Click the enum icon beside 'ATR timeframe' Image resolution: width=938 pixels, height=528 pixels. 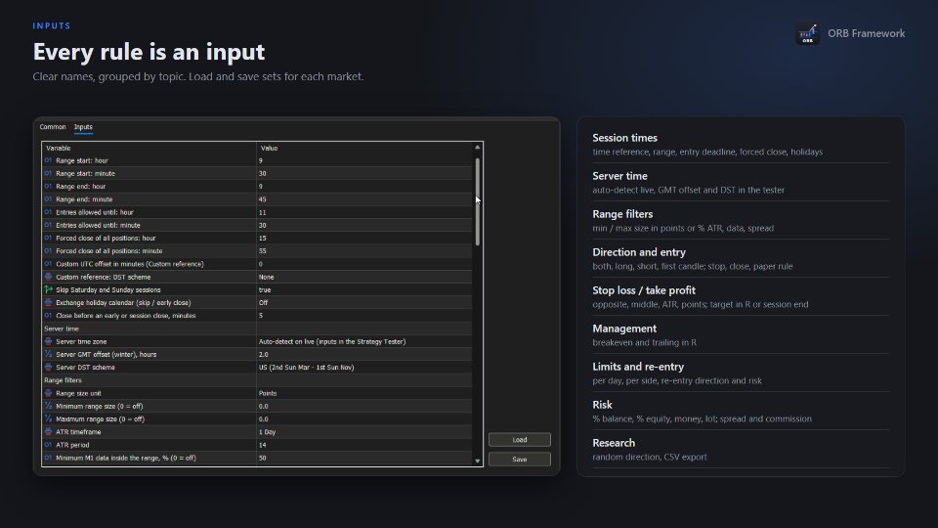pos(48,432)
